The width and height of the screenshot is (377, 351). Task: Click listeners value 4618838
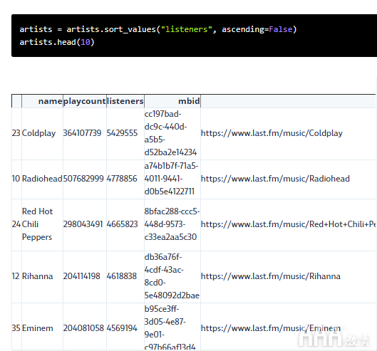(x=122, y=276)
